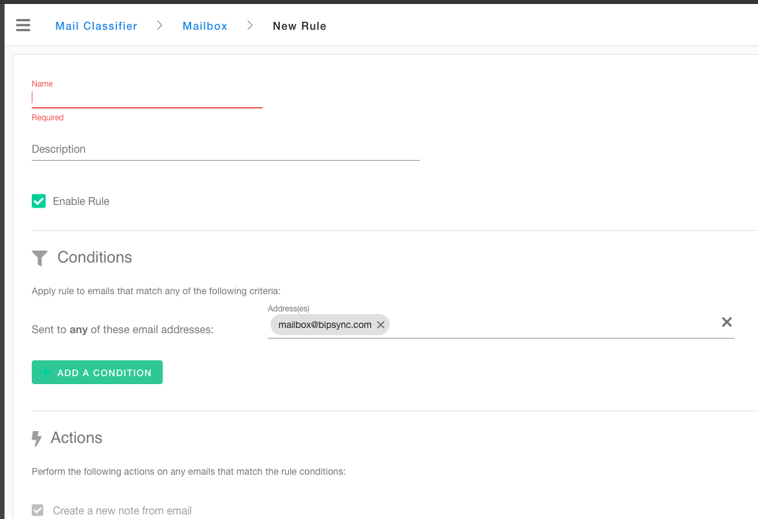This screenshot has height=519, width=758.
Task: Go to Mail Classifier breadcrumb
Action: [x=96, y=26]
